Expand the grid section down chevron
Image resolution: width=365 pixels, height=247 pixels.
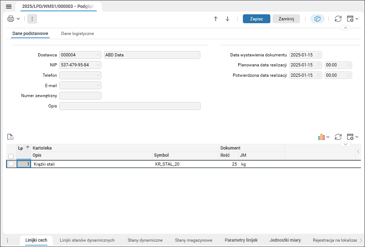(x=345, y=144)
